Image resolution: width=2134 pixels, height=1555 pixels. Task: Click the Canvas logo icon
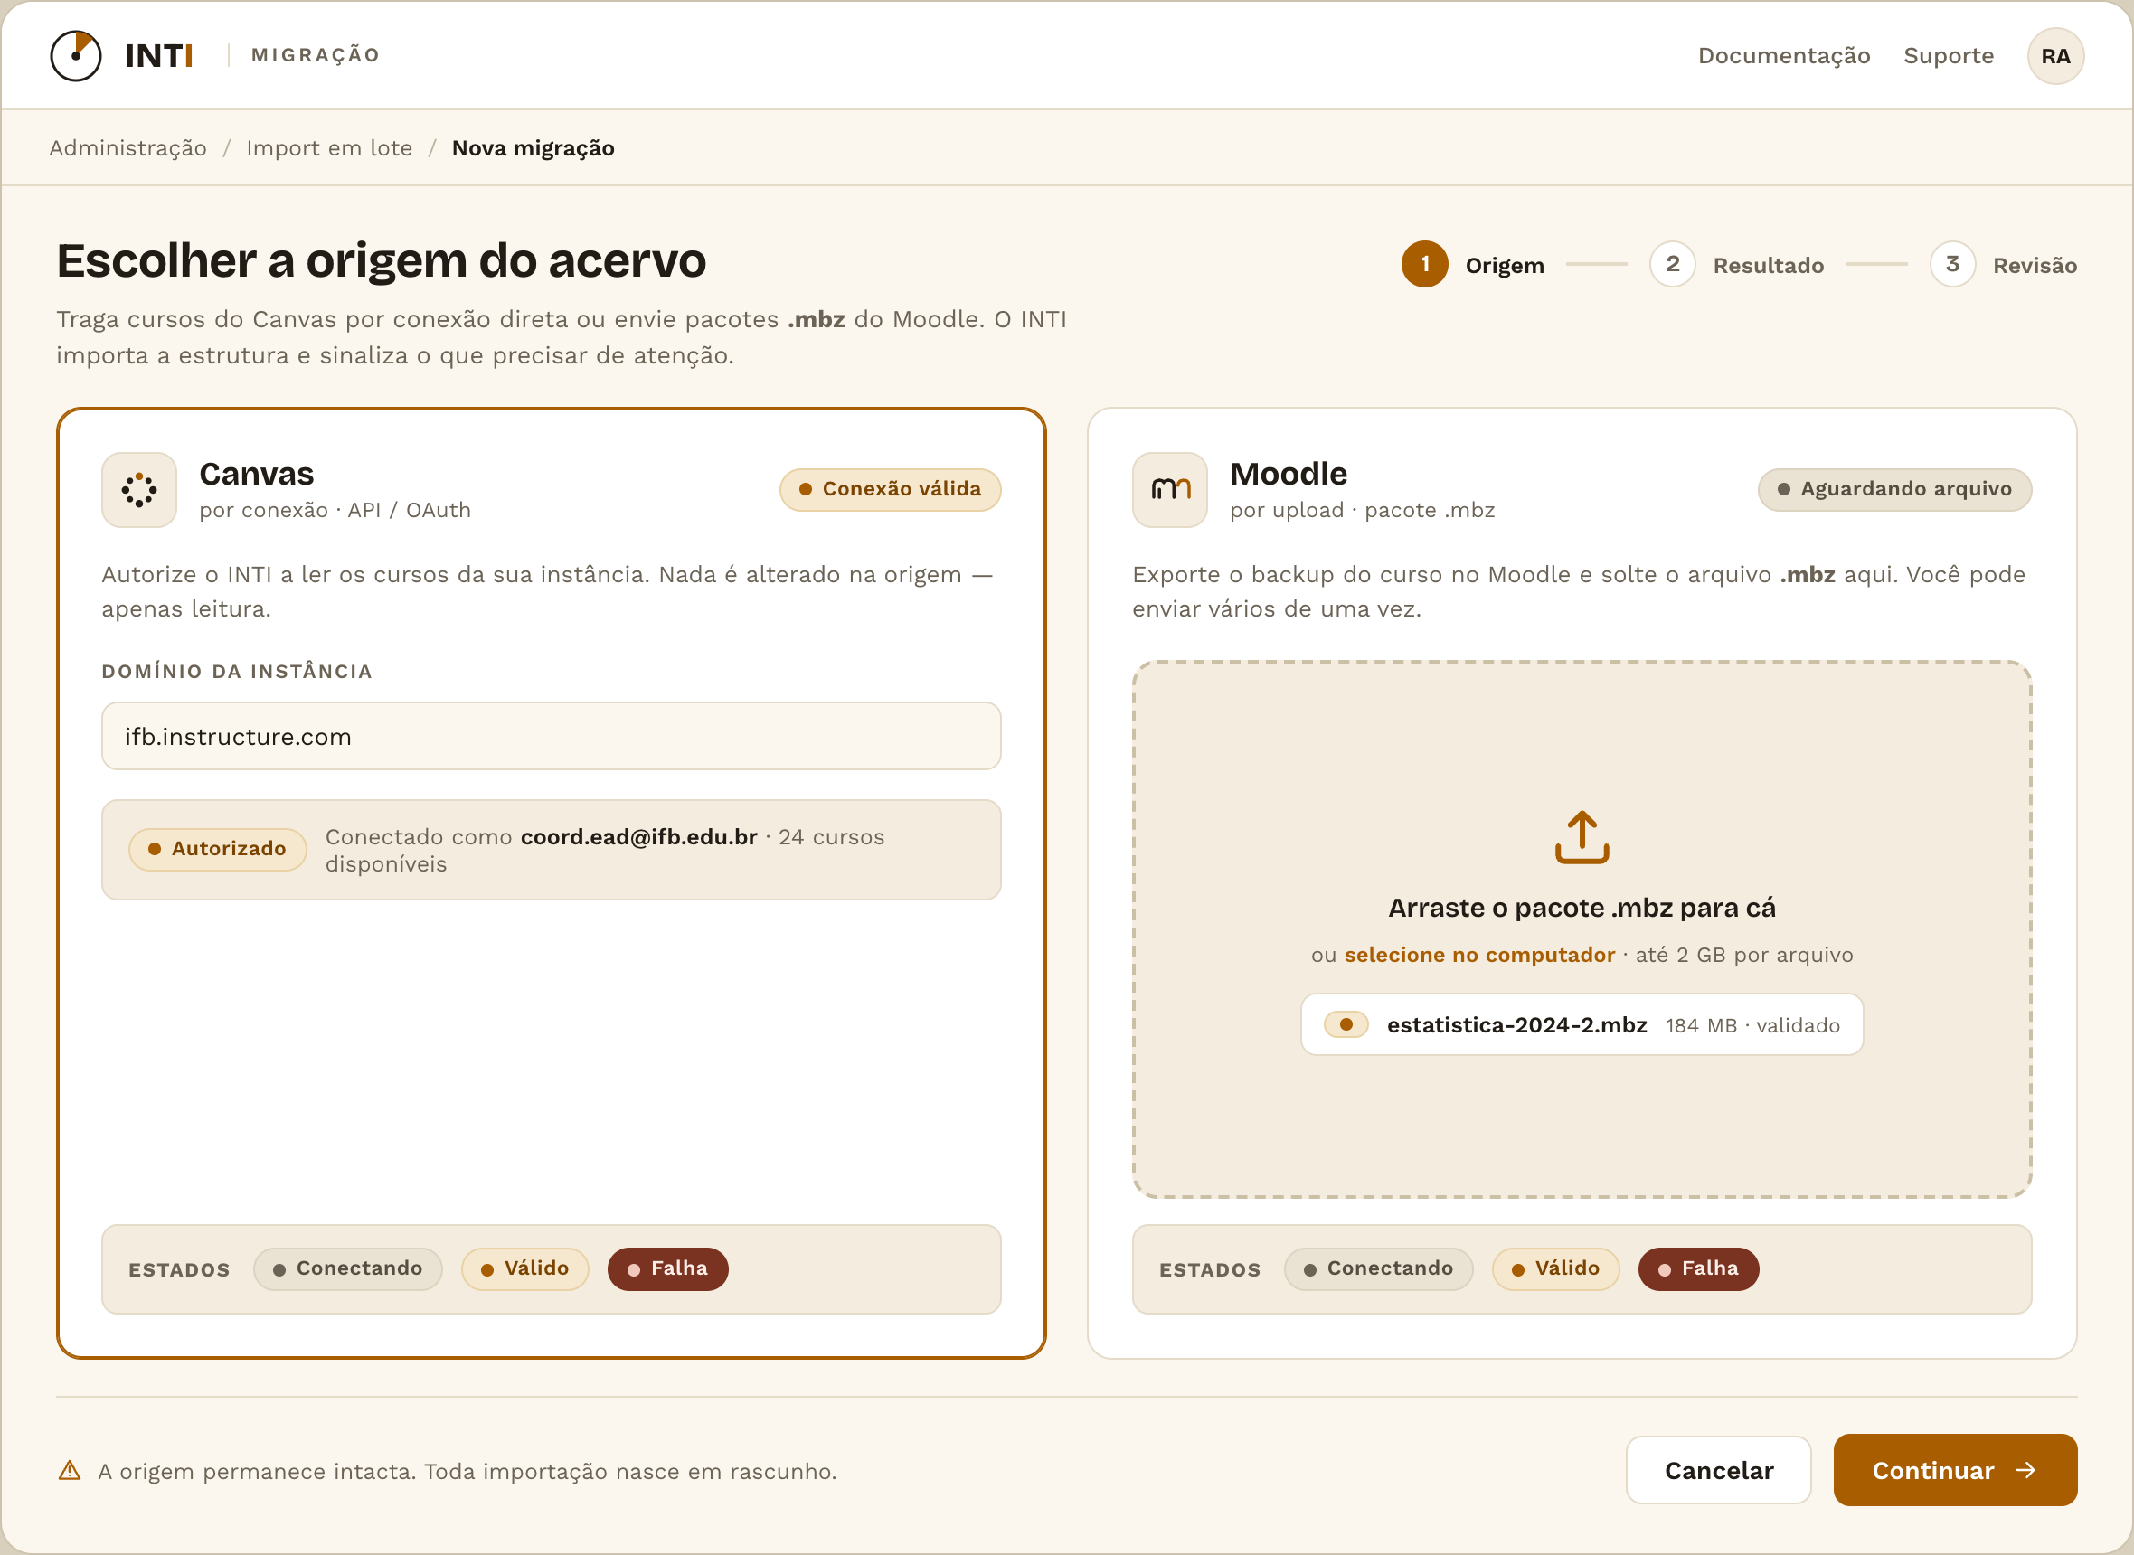[x=139, y=489]
